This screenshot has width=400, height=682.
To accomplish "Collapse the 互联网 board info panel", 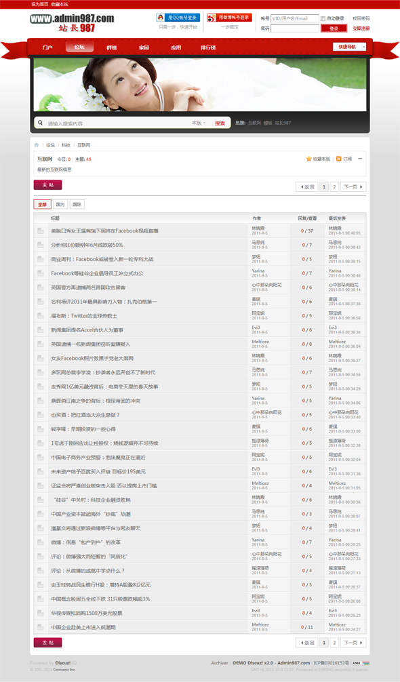I will 360,159.
